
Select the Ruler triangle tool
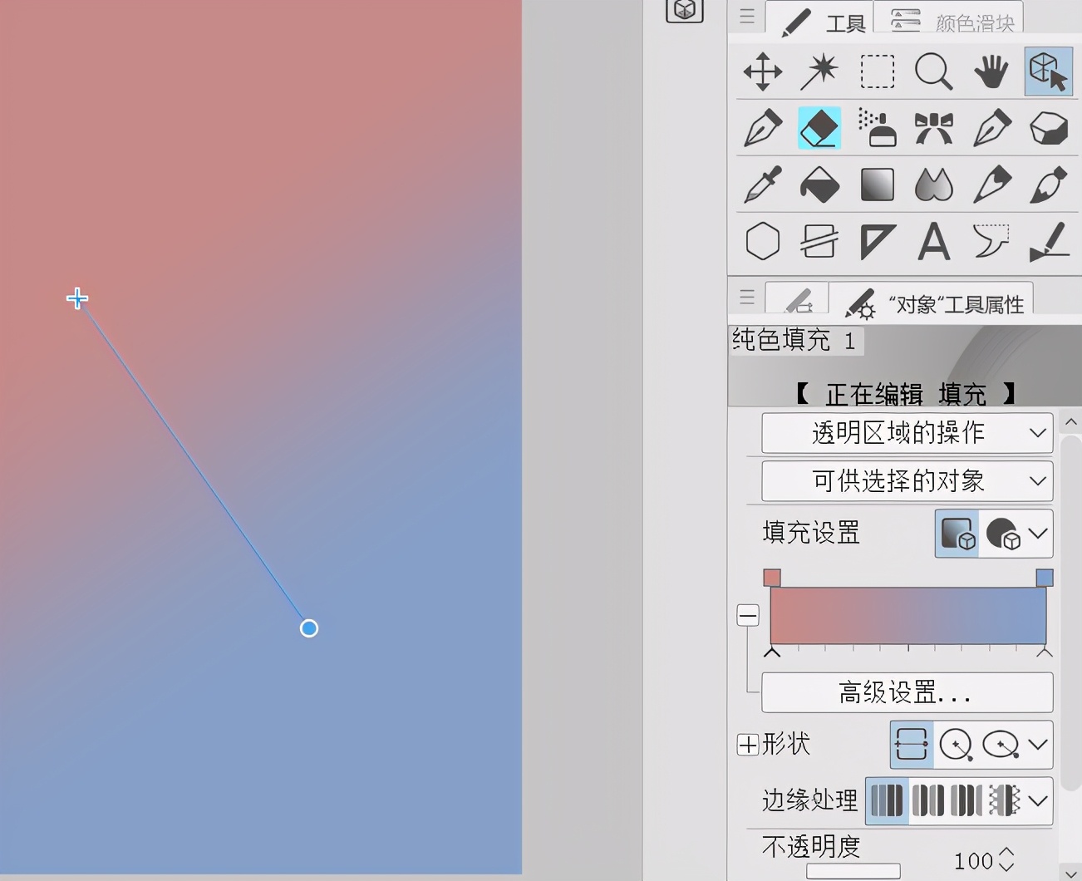(878, 242)
